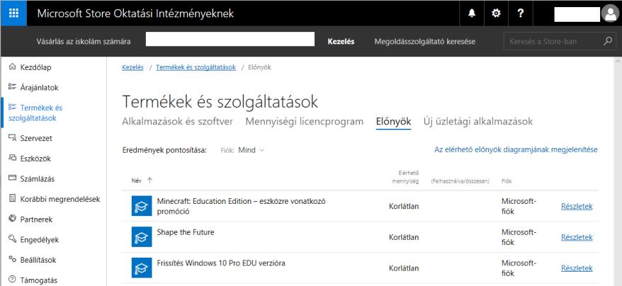Open Engedélyek in sidebar
Image resolution: width=622 pixels, height=286 pixels.
tap(40, 239)
